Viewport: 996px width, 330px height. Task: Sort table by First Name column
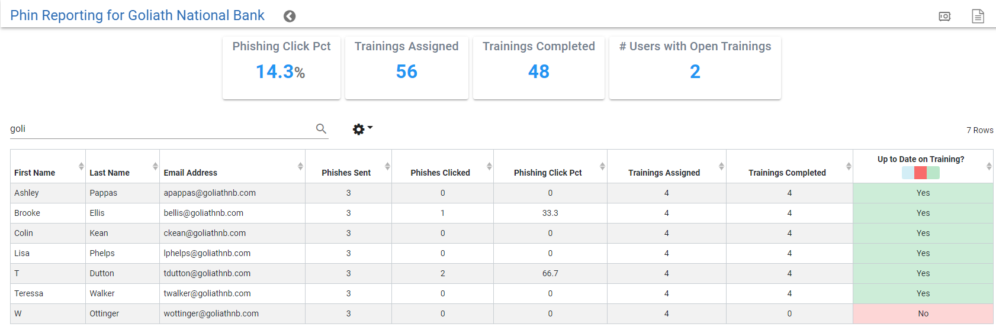point(34,173)
